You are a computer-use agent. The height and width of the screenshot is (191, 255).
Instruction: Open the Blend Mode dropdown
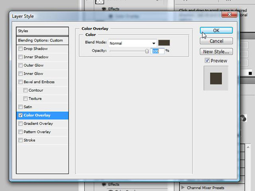click(132, 43)
